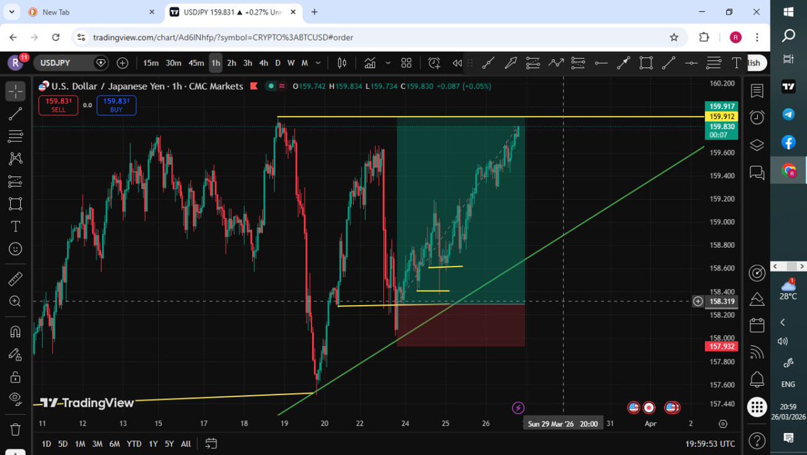Open the Indicators panel

coord(370,63)
